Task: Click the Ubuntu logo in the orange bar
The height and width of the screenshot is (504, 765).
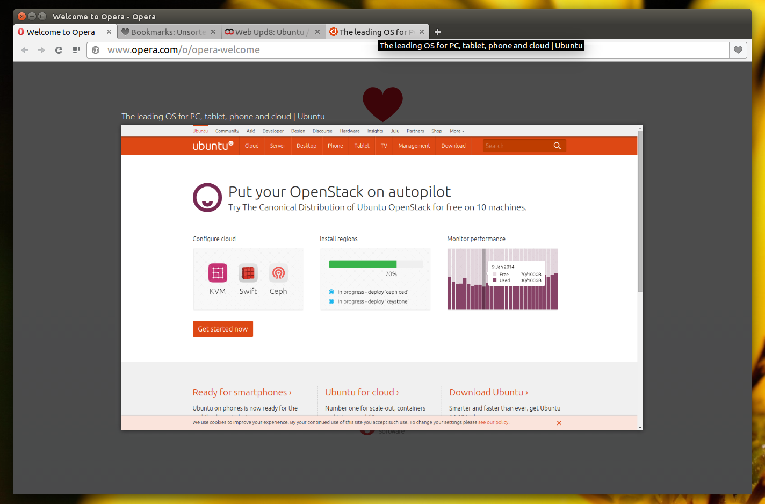Action: pyautogui.click(x=213, y=145)
